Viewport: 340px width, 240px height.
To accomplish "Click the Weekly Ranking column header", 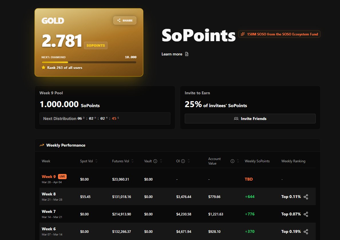I will [293, 161].
